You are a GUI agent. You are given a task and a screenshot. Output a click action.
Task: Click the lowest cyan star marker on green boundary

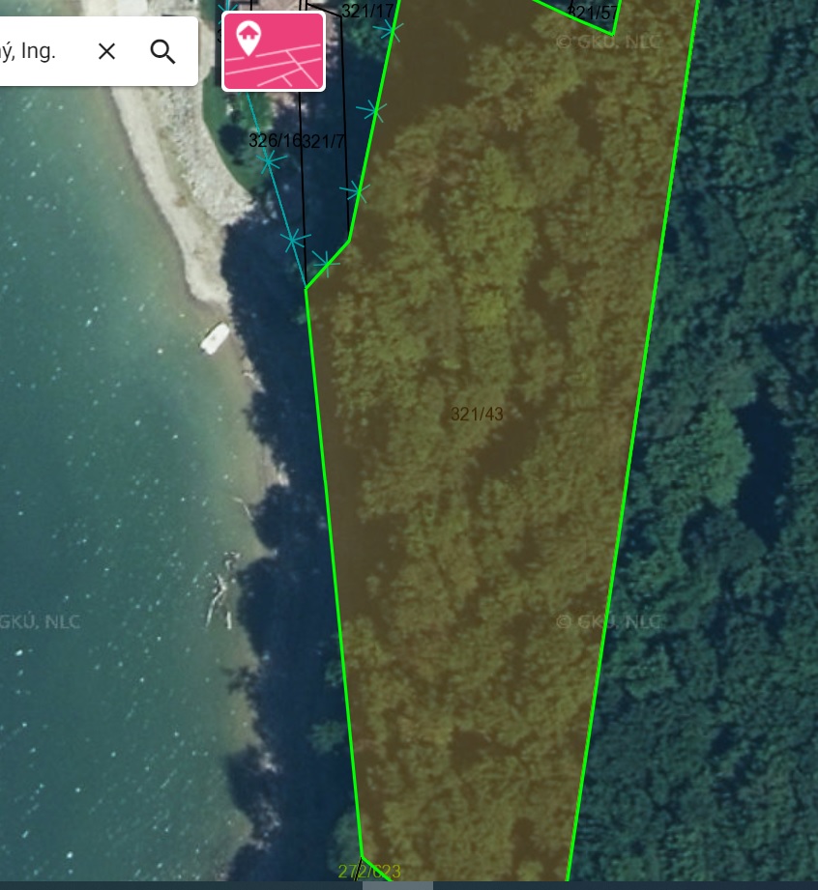(326, 264)
